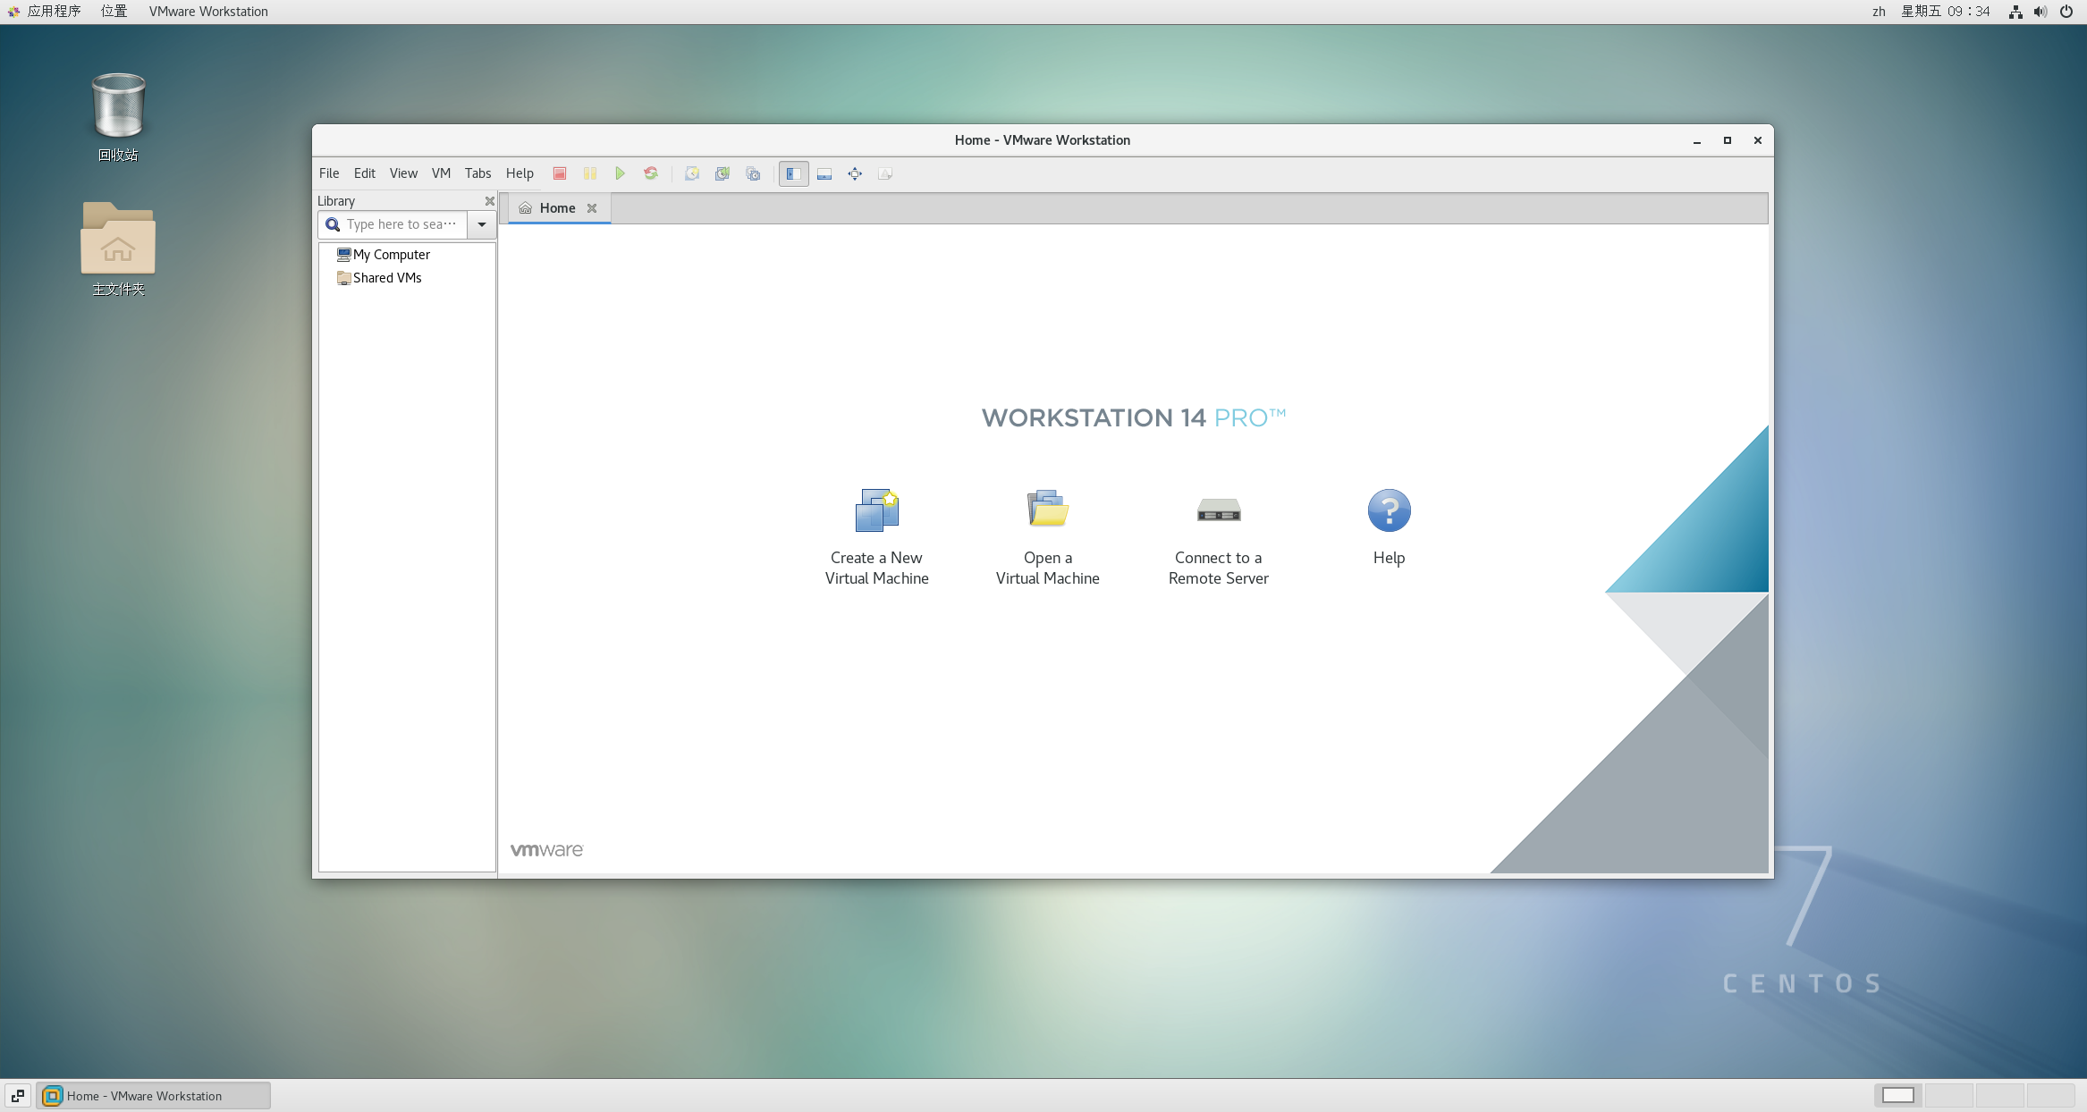The width and height of the screenshot is (2087, 1112).
Task: Click the "Connect to a Remote Server" label
Action: tap(1219, 569)
